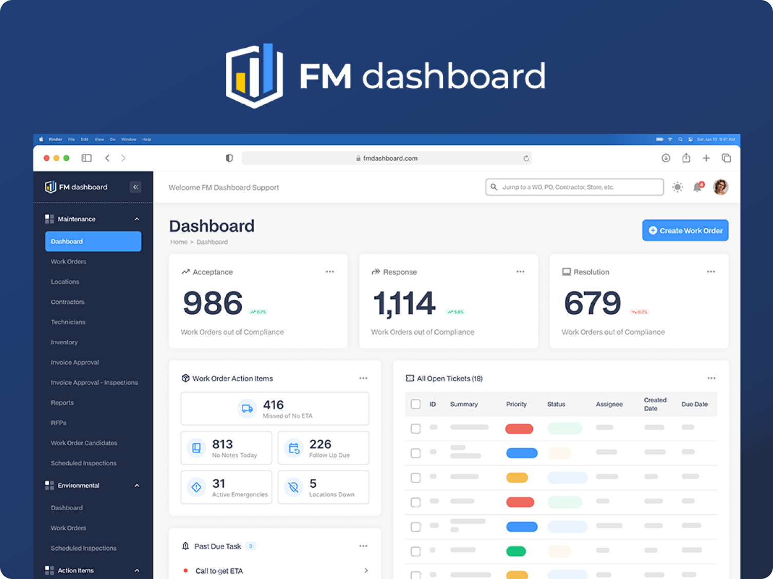Focus the Jump to a WO search field
This screenshot has width=773, height=579.
click(574, 187)
